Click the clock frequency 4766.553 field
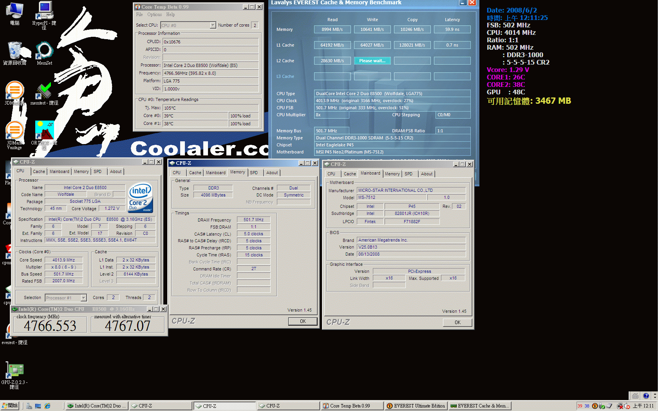The height and width of the screenshot is (411, 658). pos(50,326)
